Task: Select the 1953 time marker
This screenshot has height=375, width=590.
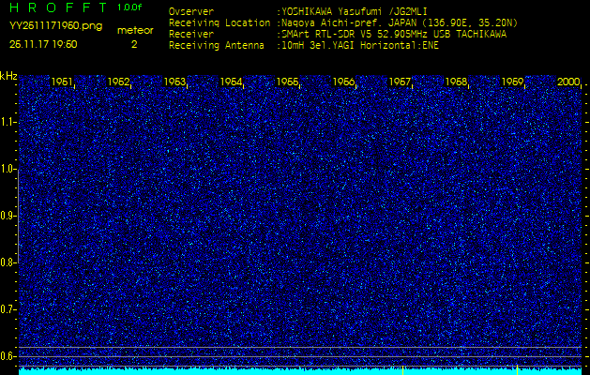Action: pos(175,82)
